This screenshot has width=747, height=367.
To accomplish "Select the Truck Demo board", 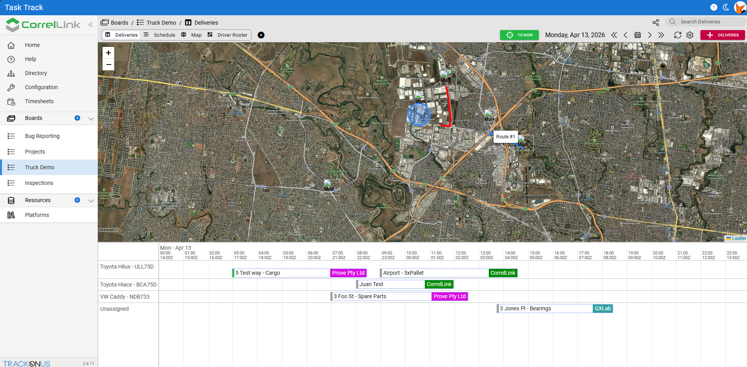I will point(49,167).
